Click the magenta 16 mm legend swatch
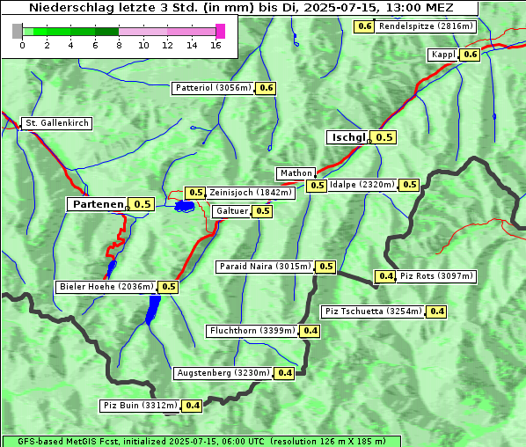526x447 pixels. [x=221, y=31]
